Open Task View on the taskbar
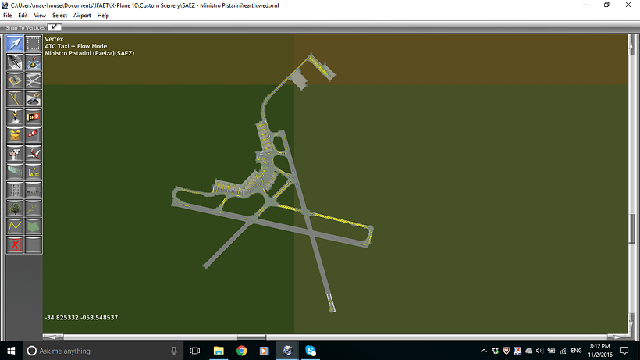The height and width of the screenshot is (360, 640). pos(195,351)
